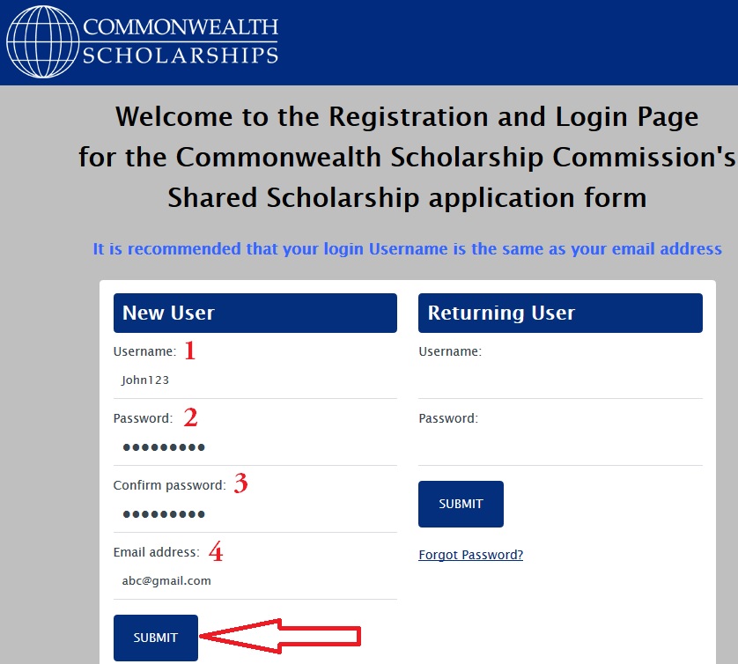Click the New User username field containing John123
The height and width of the screenshot is (664, 738).
click(x=255, y=380)
